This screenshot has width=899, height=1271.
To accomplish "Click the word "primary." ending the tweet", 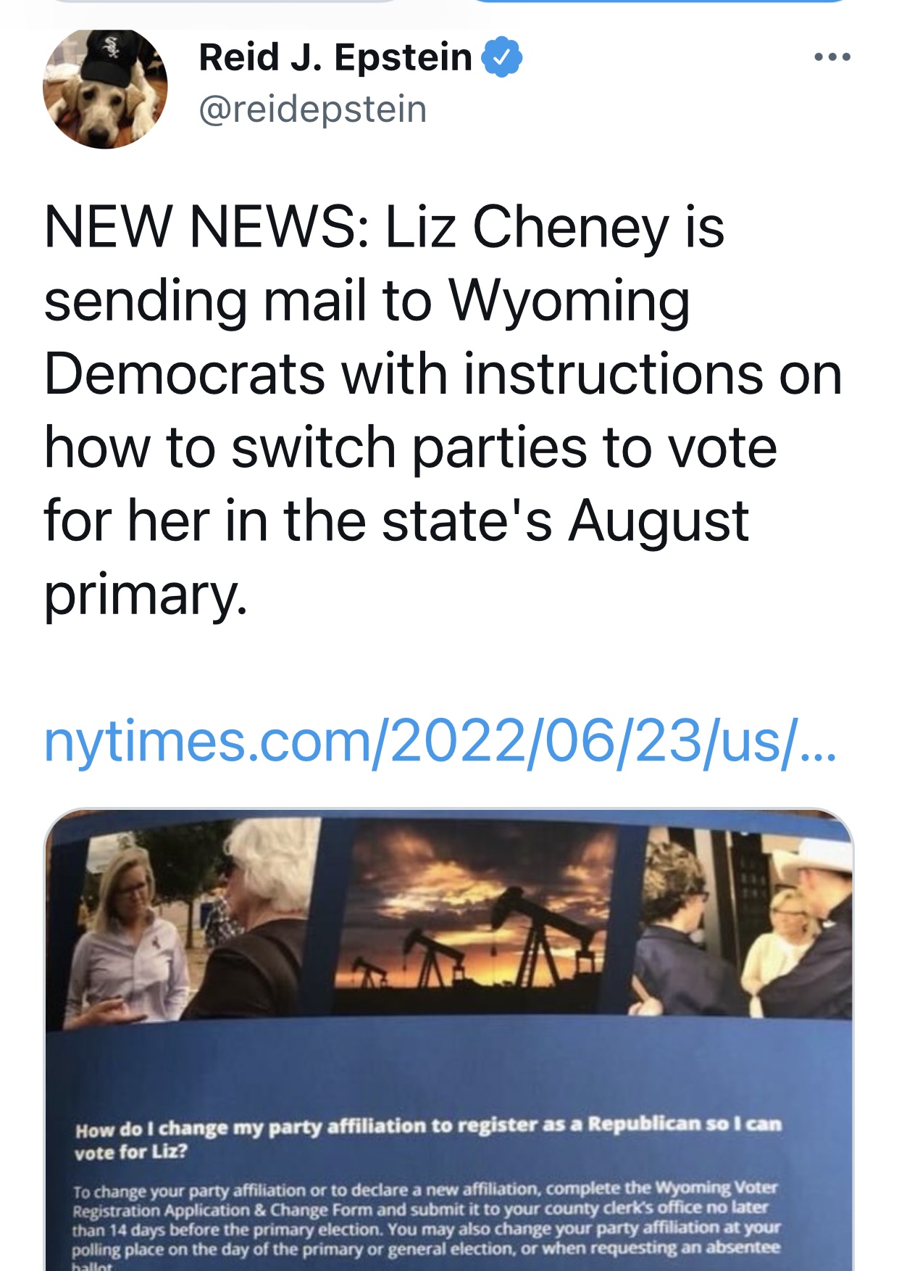I will tap(146, 595).
